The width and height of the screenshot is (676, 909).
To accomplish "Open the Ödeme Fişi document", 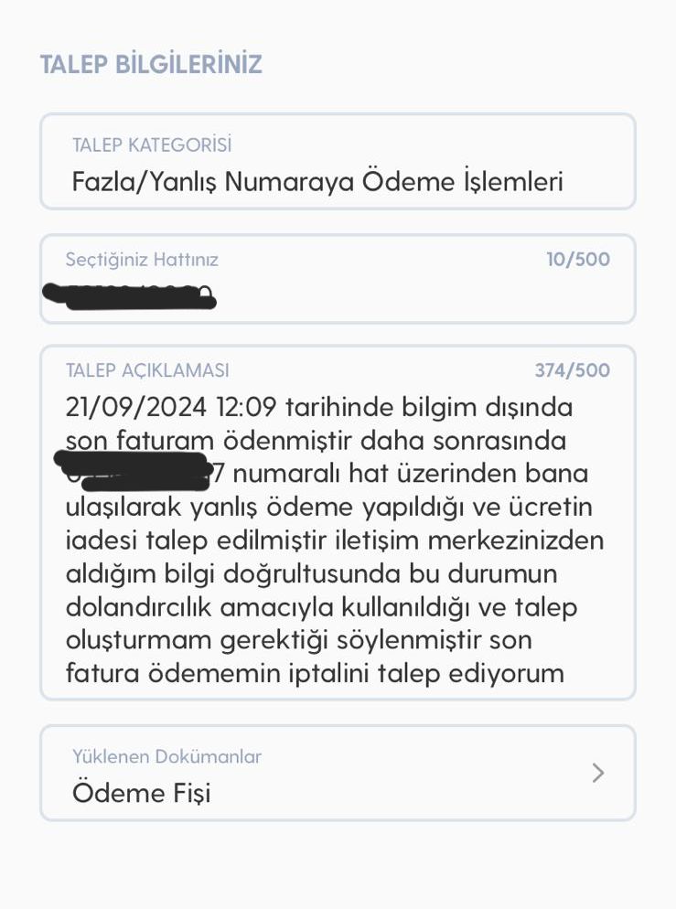I will [141, 792].
